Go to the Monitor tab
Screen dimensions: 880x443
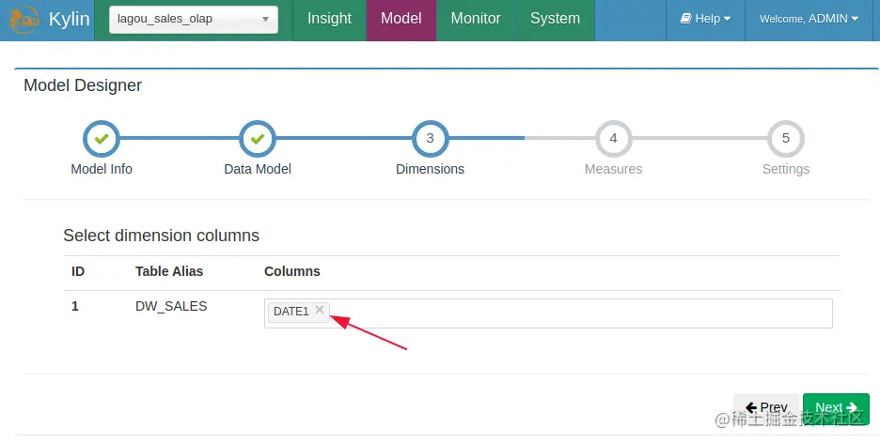pos(476,19)
